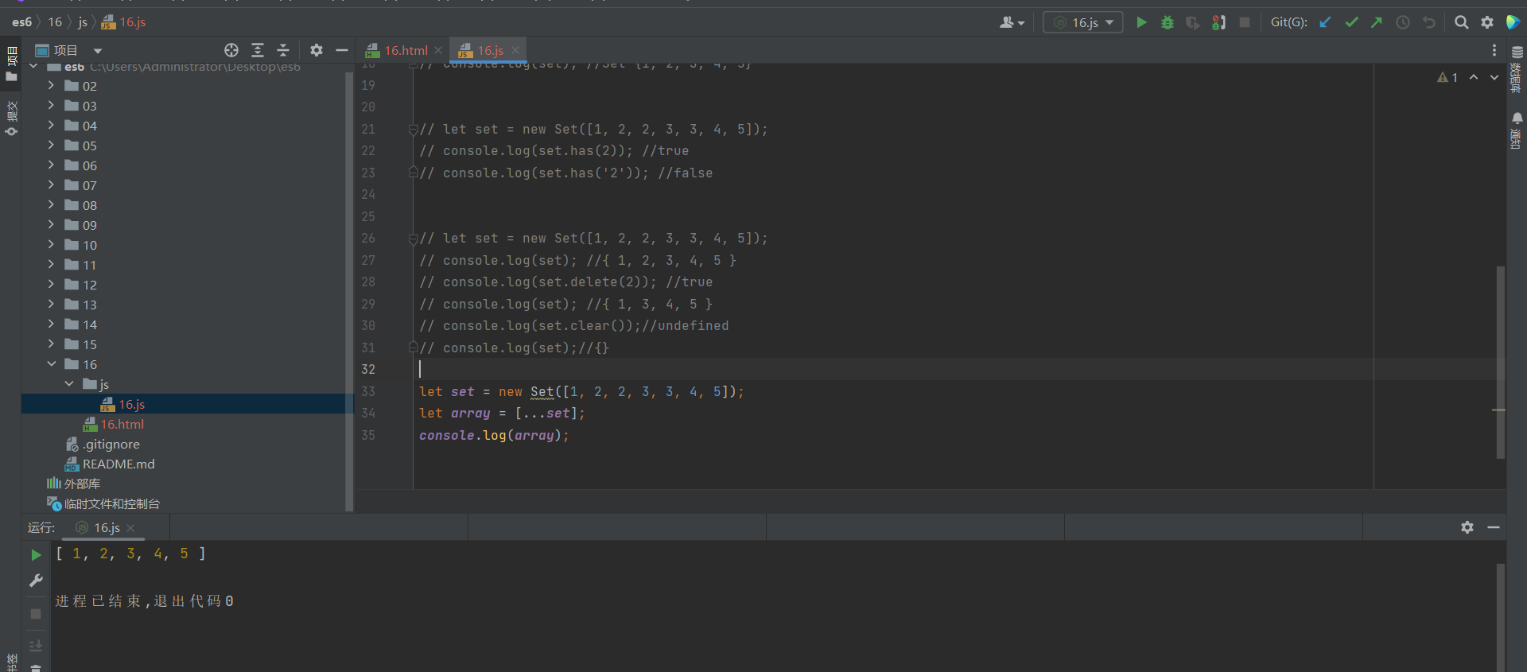Screen dimensions: 1527x672
Task: Run 16.js with the green Run button
Action: 1141,22
